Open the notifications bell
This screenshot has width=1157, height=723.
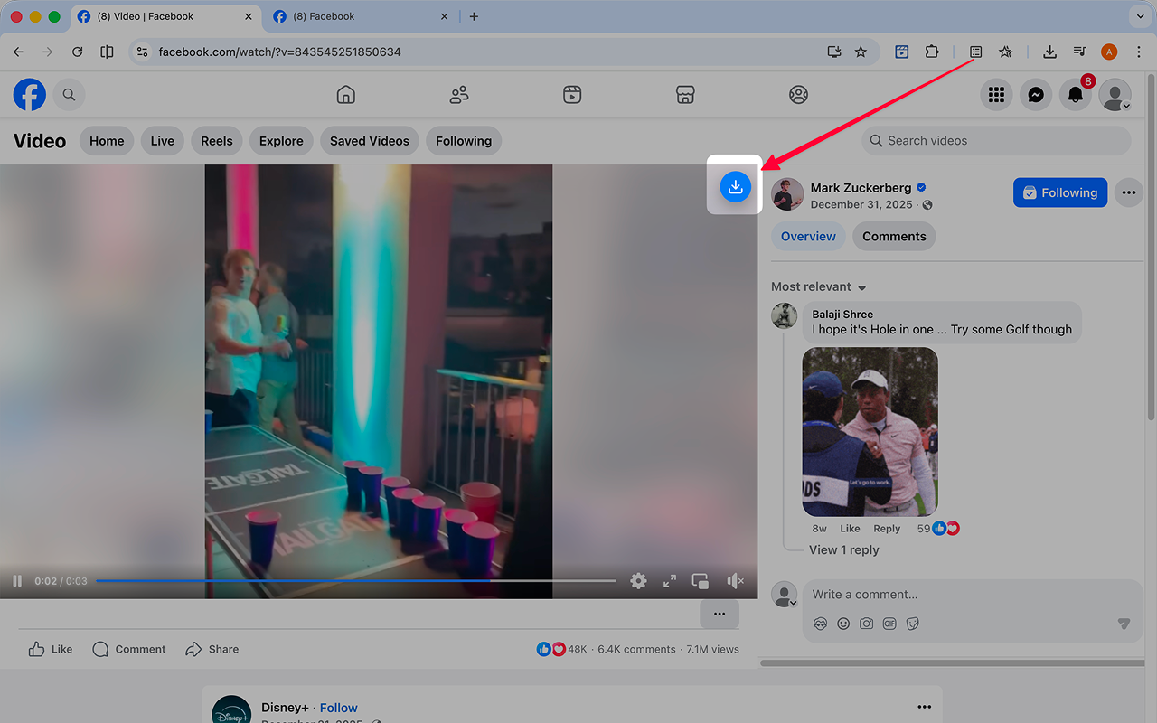(x=1076, y=95)
